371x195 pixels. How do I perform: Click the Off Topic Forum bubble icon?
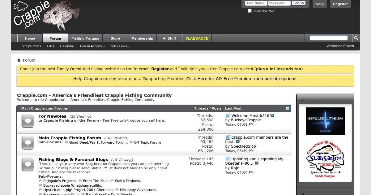tap(131, 142)
